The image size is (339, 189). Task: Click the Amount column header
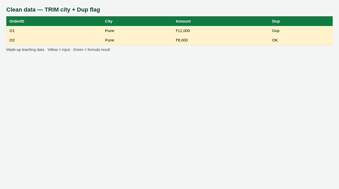(221, 21)
